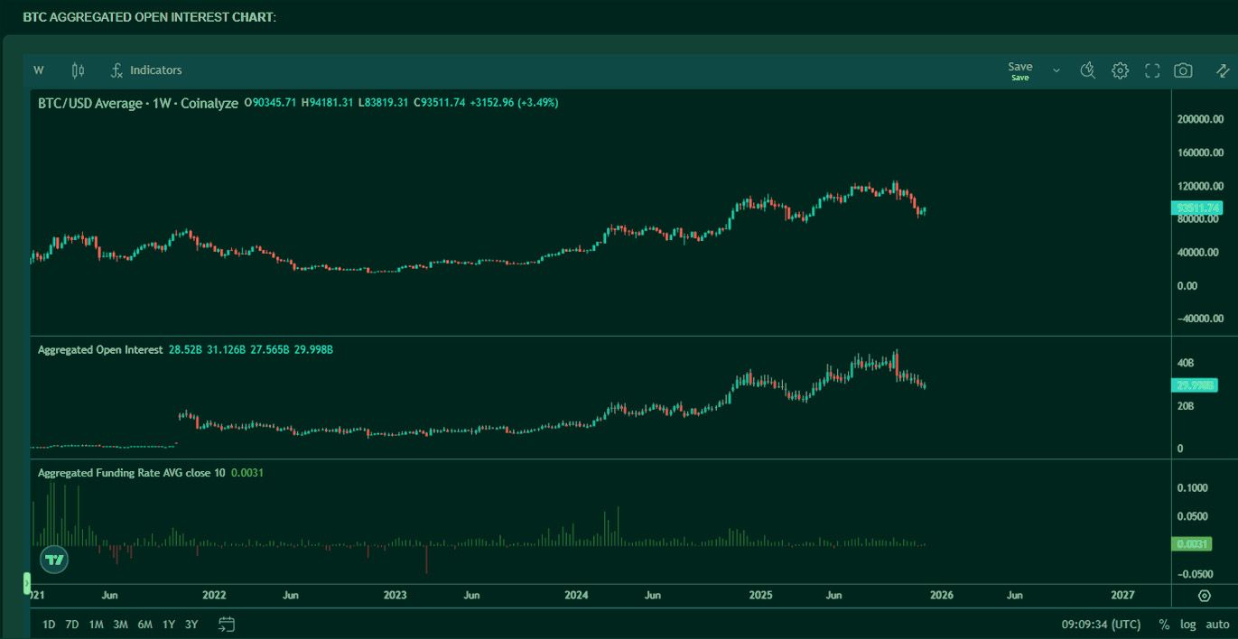Switch to the 3Y range tab
Screen dimensions: 1238x639
tap(190, 624)
